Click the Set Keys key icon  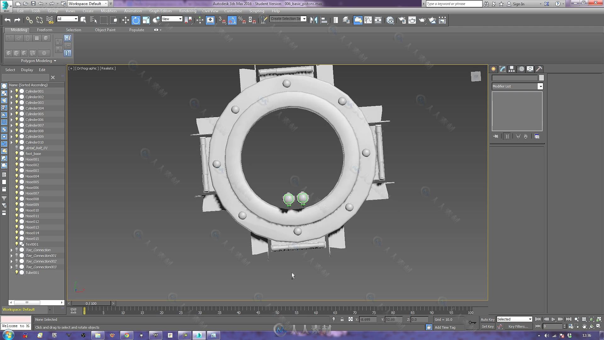pos(472,322)
